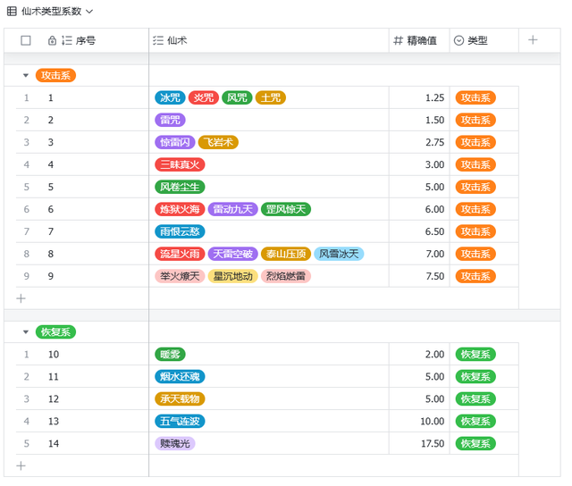Click the table grid icon beside 仙术类型系数
This screenshot has height=486, width=572.
point(12,12)
